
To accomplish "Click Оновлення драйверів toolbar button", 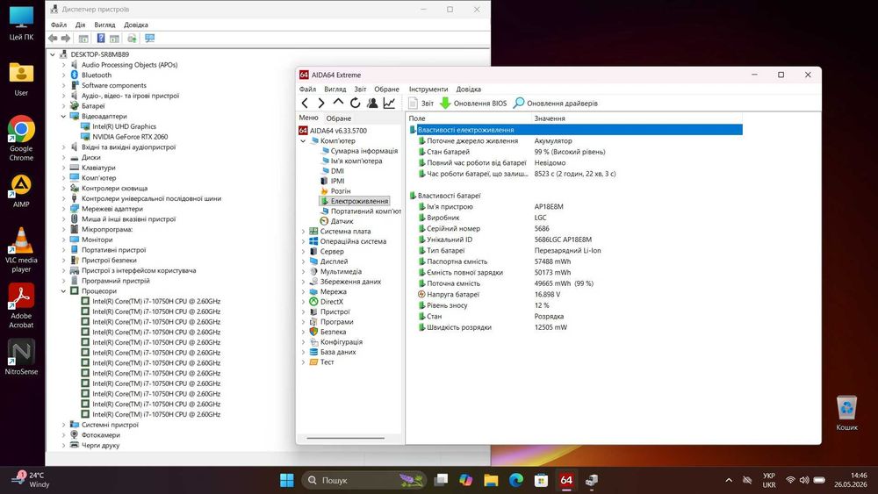I will (x=556, y=103).
